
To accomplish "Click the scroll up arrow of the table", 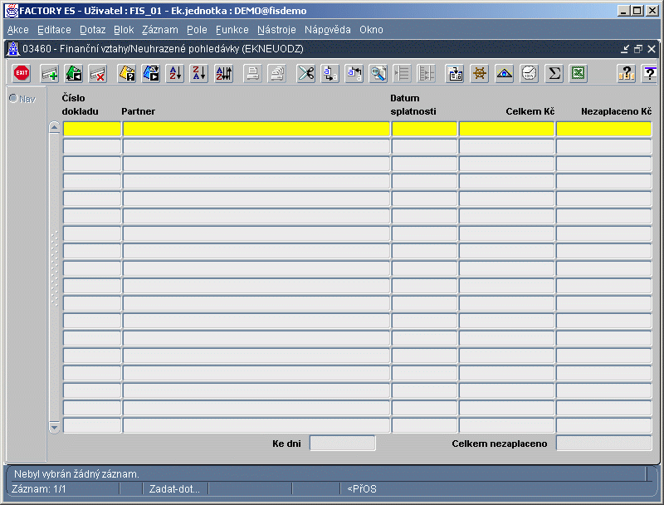I will point(54,127).
